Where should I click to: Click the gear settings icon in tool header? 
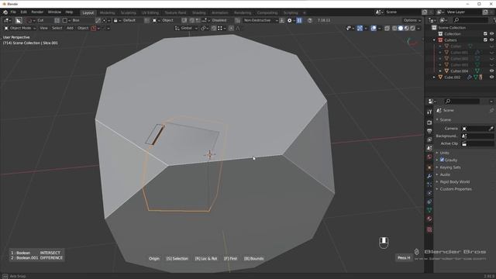[x=289, y=20]
